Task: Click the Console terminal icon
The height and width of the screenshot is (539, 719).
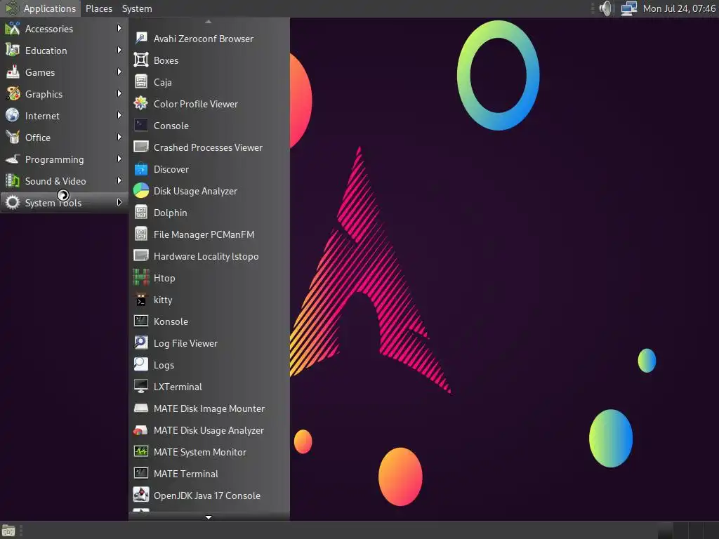Action: pos(140,126)
